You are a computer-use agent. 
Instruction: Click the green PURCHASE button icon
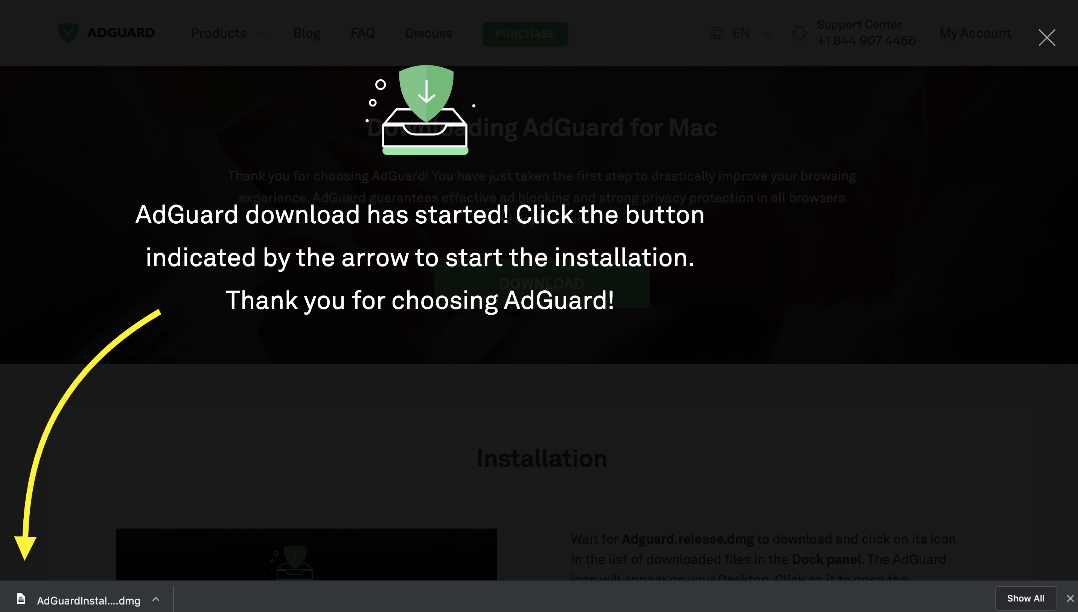pos(525,33)
